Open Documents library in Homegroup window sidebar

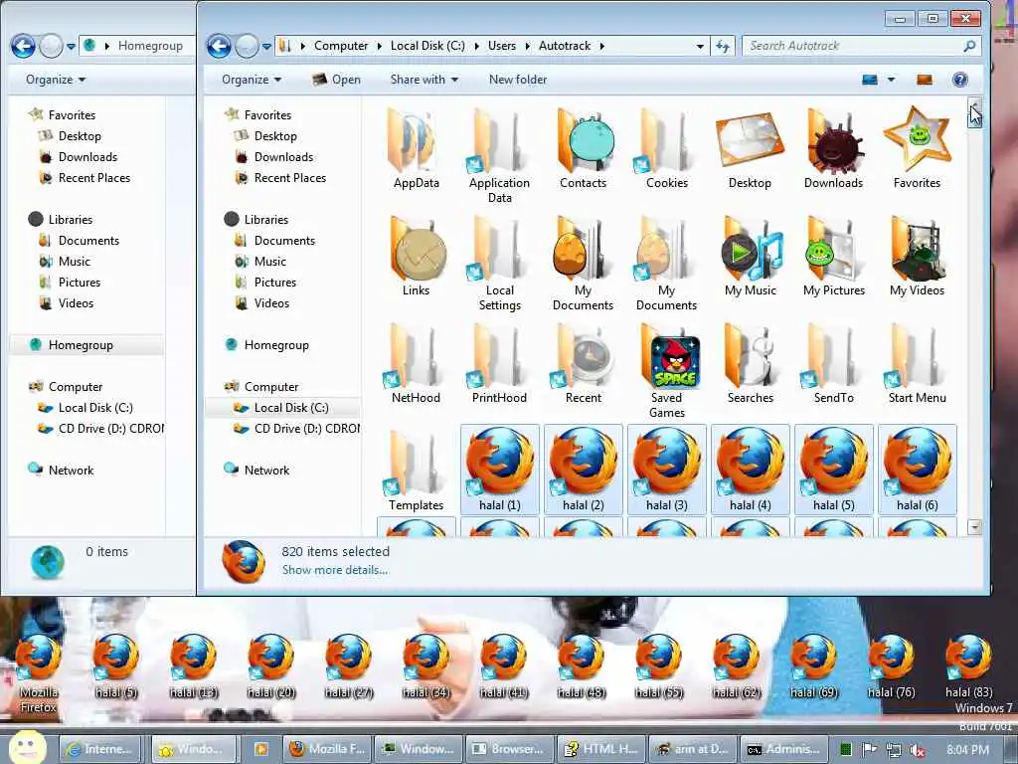coord(88,241)
